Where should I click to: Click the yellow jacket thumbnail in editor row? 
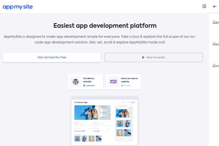91,139
